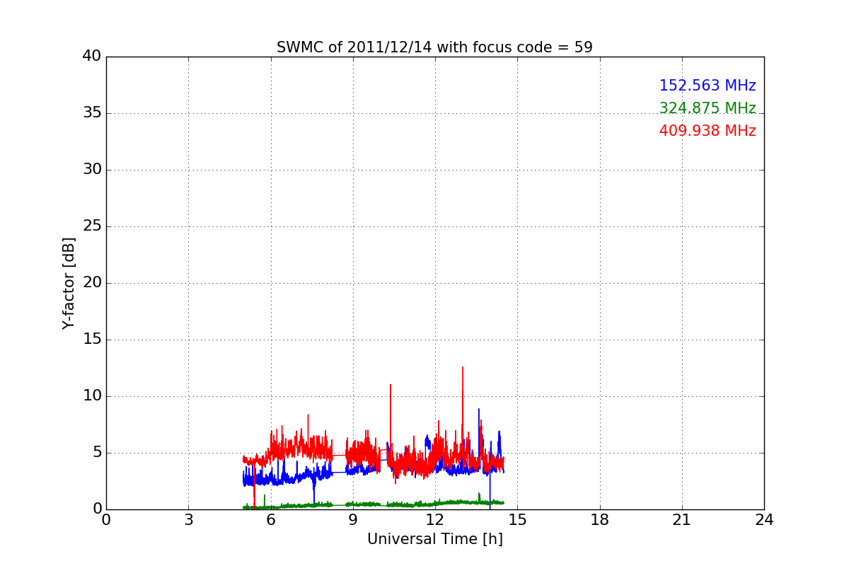Click the x-axis tick label 21
This screenshot has height=566, width=849.
[x=682, y=520]
